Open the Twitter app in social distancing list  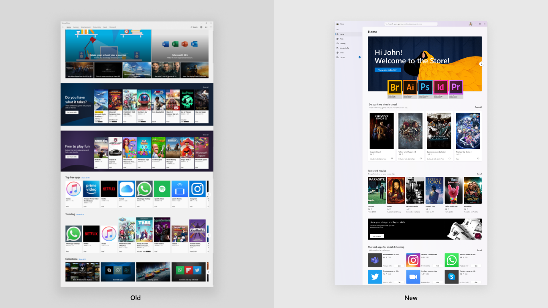pos(375,277)
